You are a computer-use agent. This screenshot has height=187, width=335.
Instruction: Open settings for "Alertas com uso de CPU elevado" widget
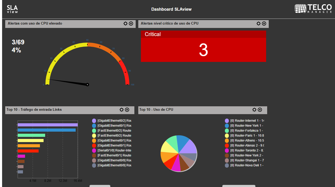pos(125,23)
